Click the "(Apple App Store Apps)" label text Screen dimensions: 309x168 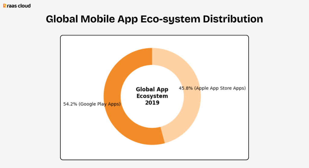[x=220, y=88]
